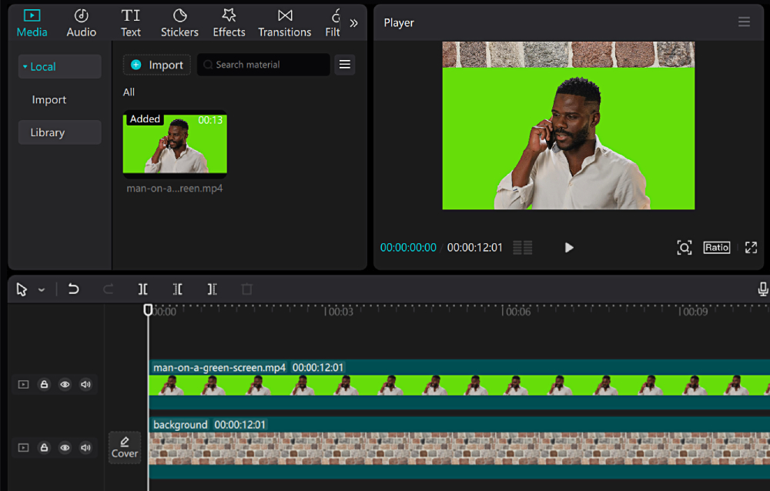This screenshot has width=770, height=491.
Task: Open the Ratio settings
Action: [716, 247]
